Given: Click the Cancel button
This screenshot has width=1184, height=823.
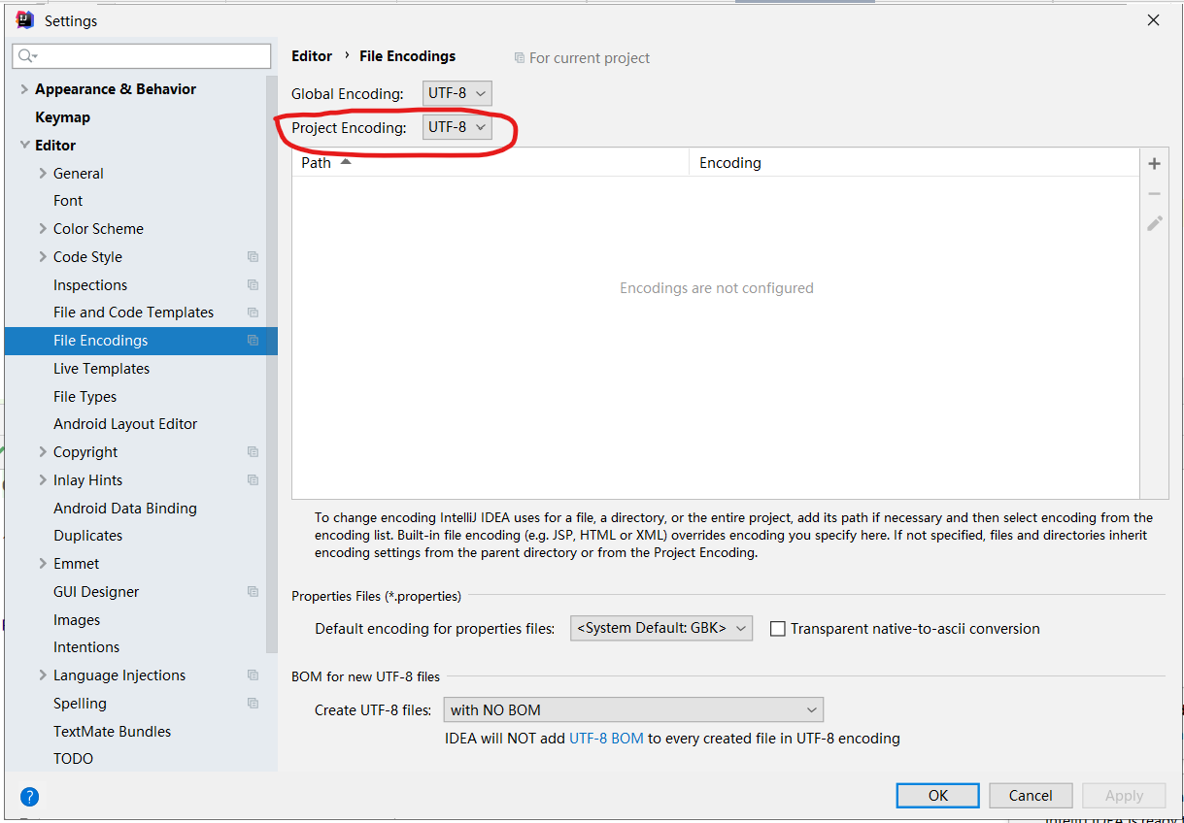Looking at the screenshot, I should (x=1031, y=796).
